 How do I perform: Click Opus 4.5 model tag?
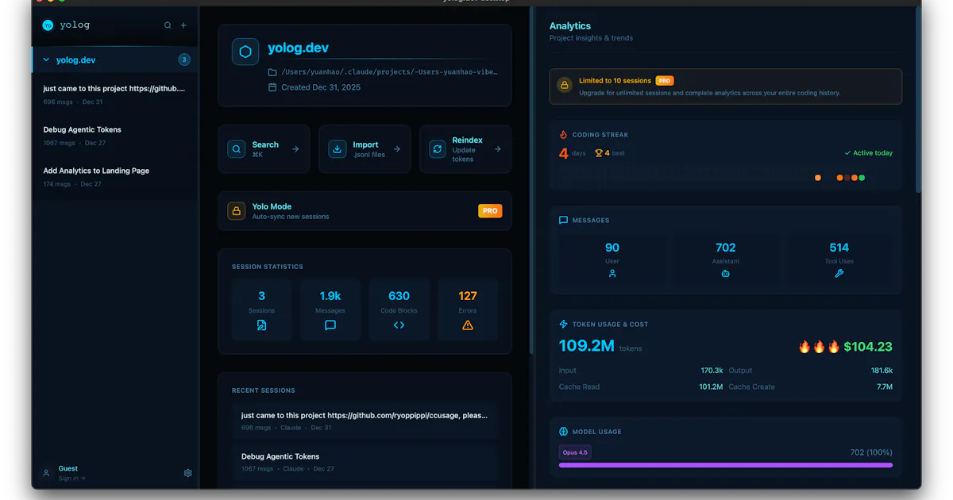tap(575, 452)
